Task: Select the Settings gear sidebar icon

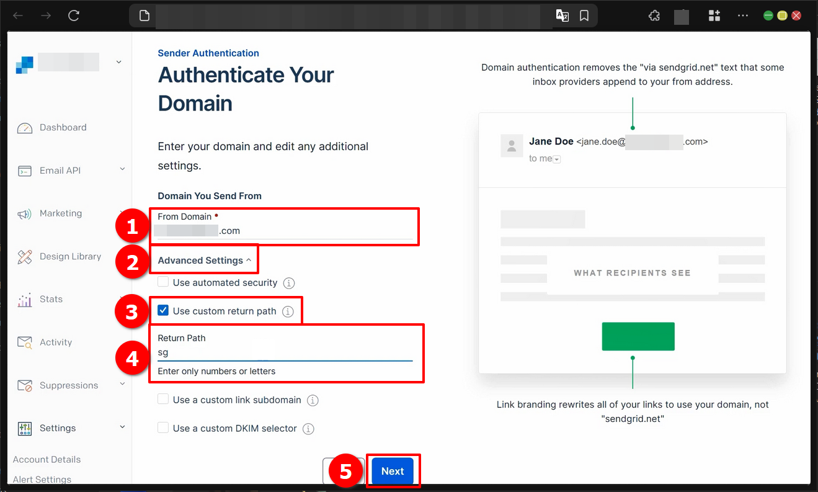Action: click(24, 427)
